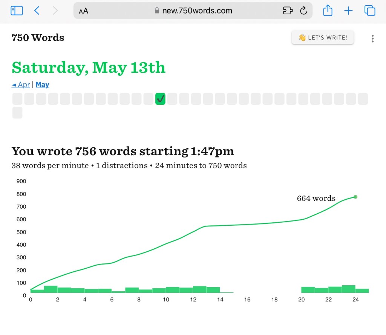Reload the 750words page
386x335 pixels.
coord(303,11)
